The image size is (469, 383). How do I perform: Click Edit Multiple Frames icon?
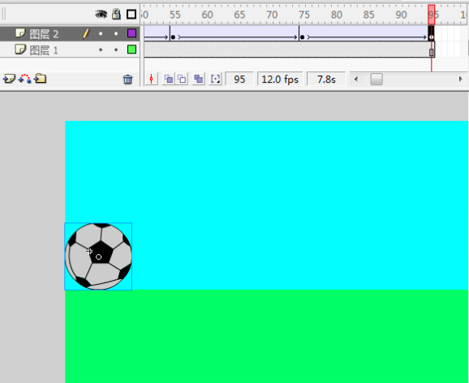click(x=198, y=80)
